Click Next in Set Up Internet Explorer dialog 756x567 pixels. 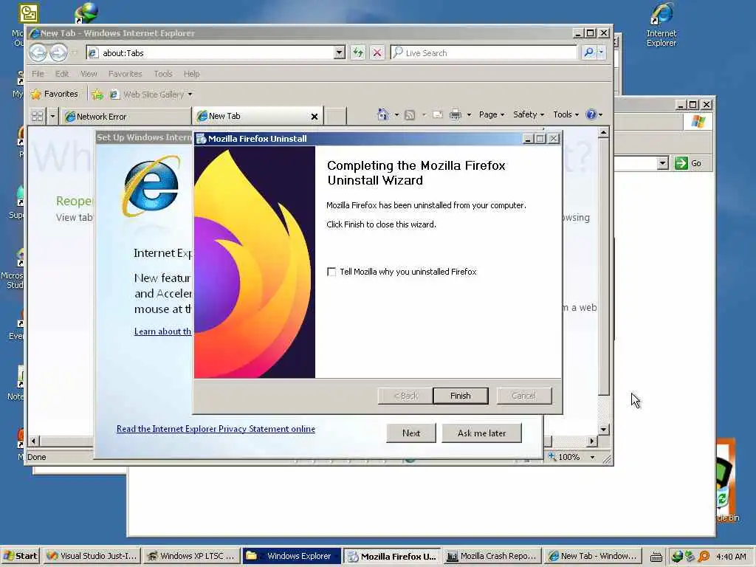click(410, 433)
